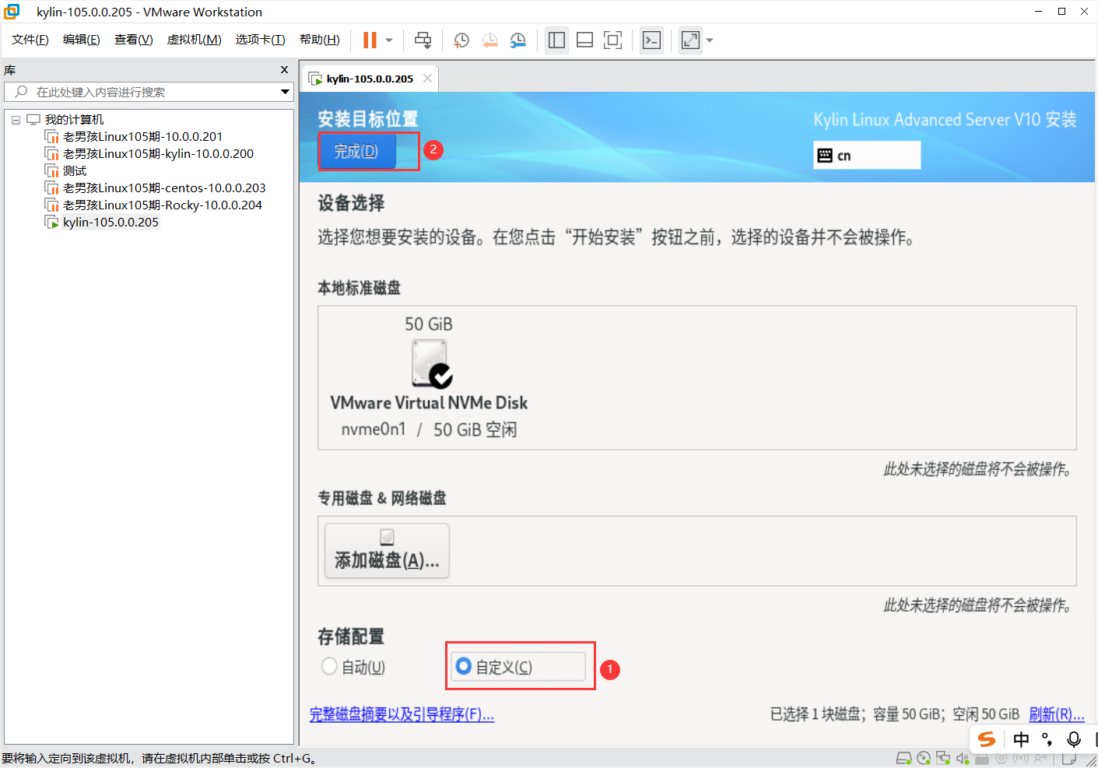This screenshot has height=768, width=1098.
Task: Click the sound card speaker status icon
Action: [963, 758]
